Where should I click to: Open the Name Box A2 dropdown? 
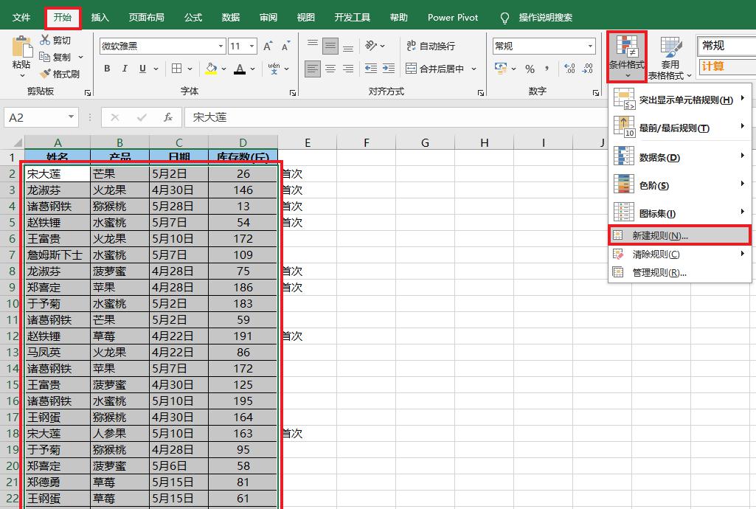pyautogui.click(x=71, y=117)
